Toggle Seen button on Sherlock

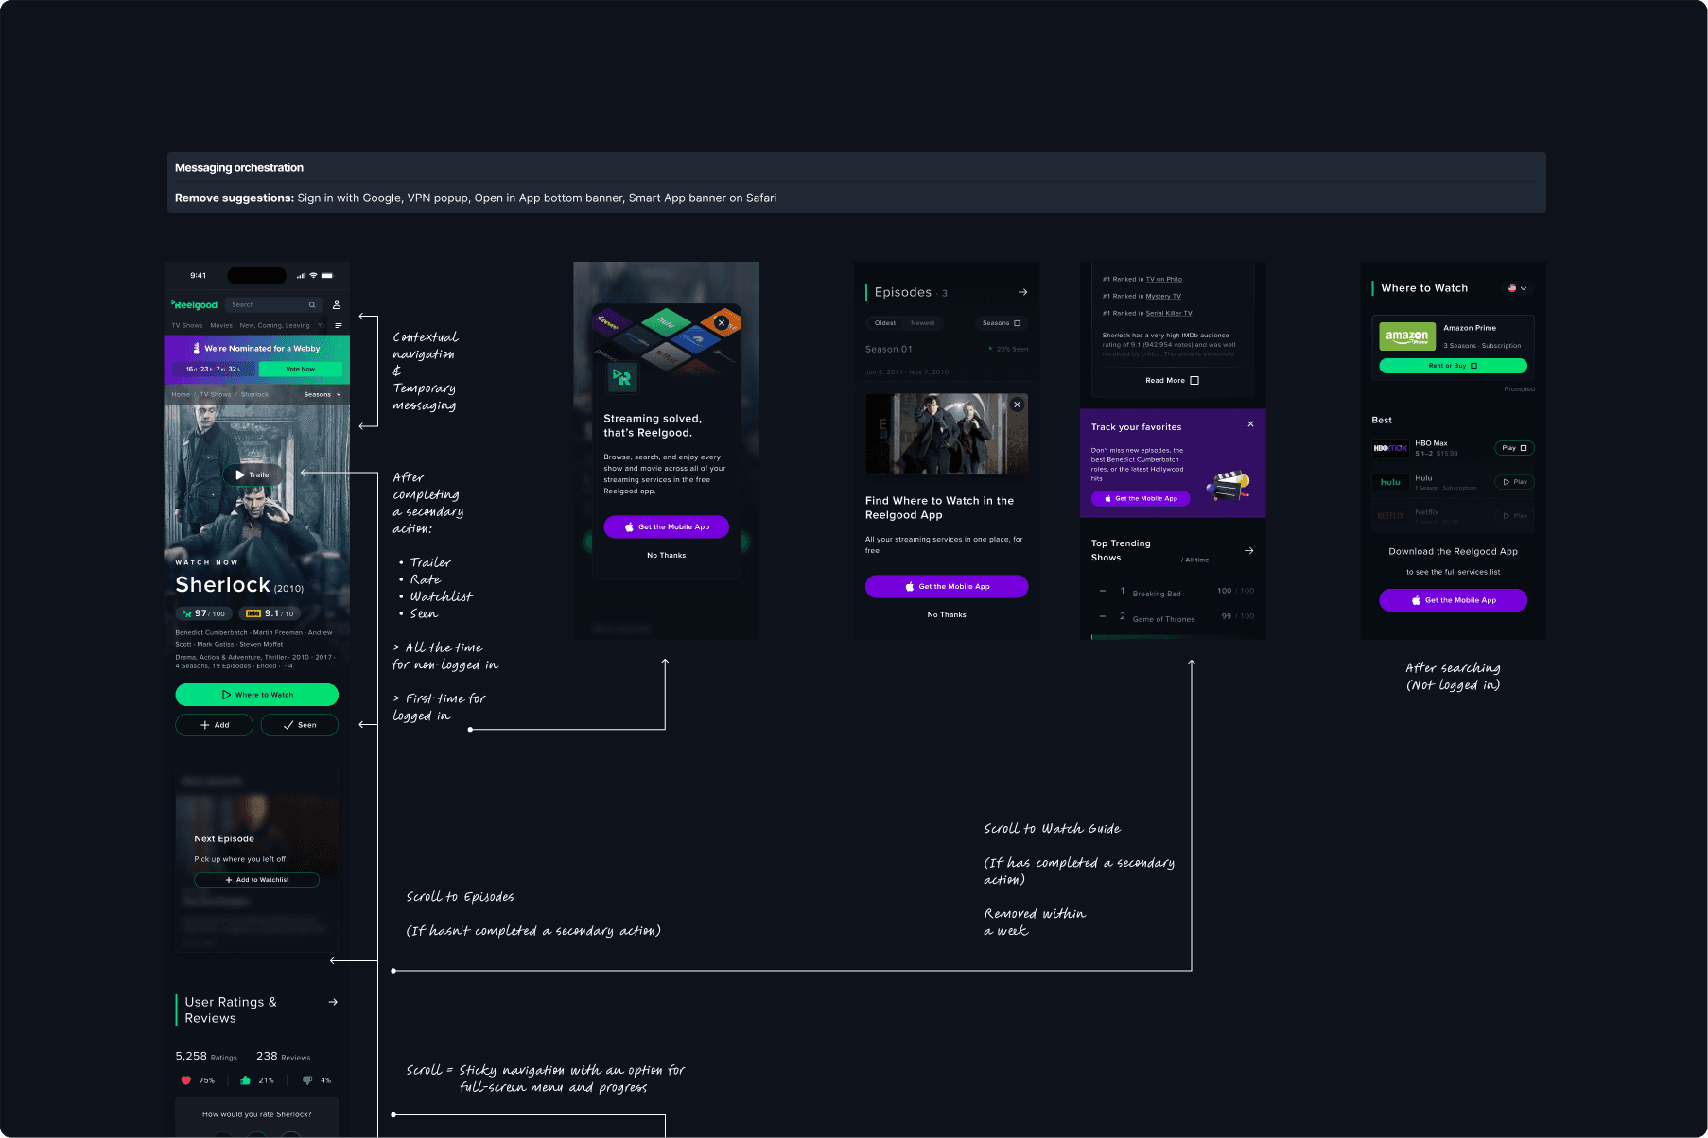[300, 725]
